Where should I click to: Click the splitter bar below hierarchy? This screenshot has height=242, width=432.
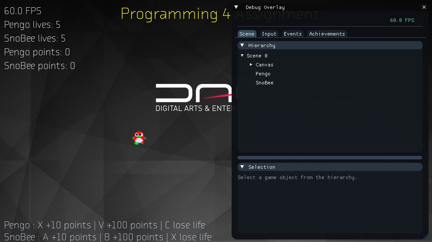[x=330, y=158]
